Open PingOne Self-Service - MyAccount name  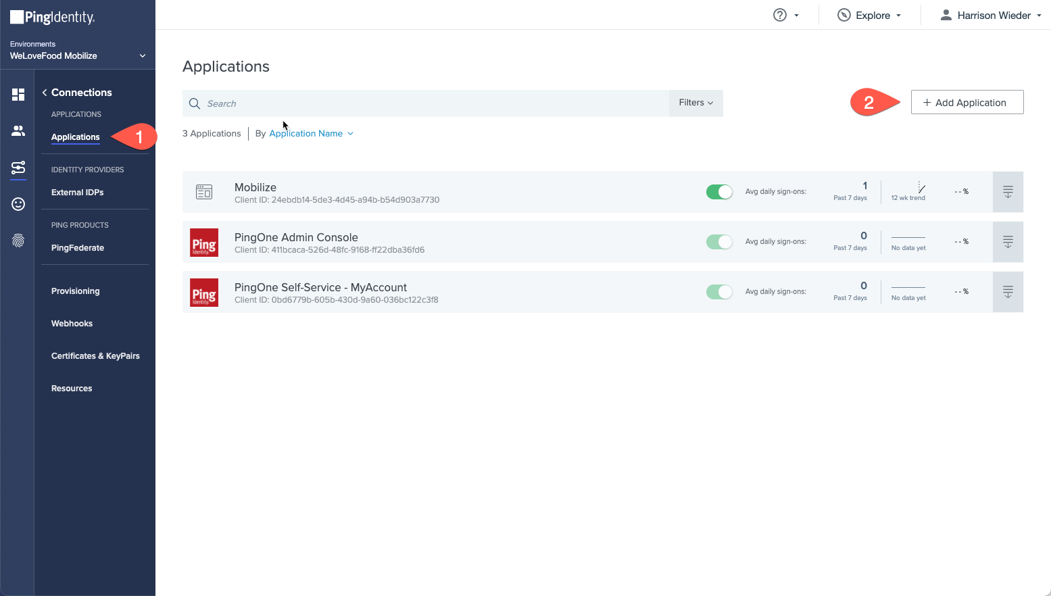pos(320,287)
